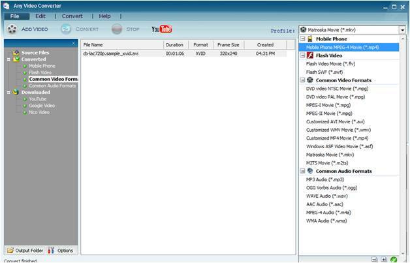Click the Output Folder icon
Image resolution: width=410 pixels, height=263 pixels.
(x=10, y=250)
